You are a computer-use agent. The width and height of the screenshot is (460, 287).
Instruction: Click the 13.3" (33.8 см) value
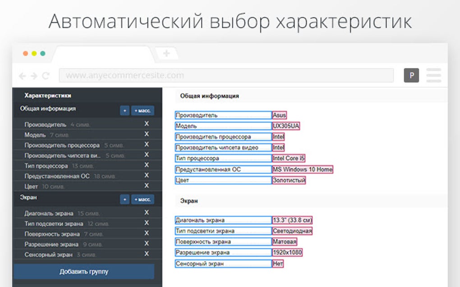pos(292,220)
